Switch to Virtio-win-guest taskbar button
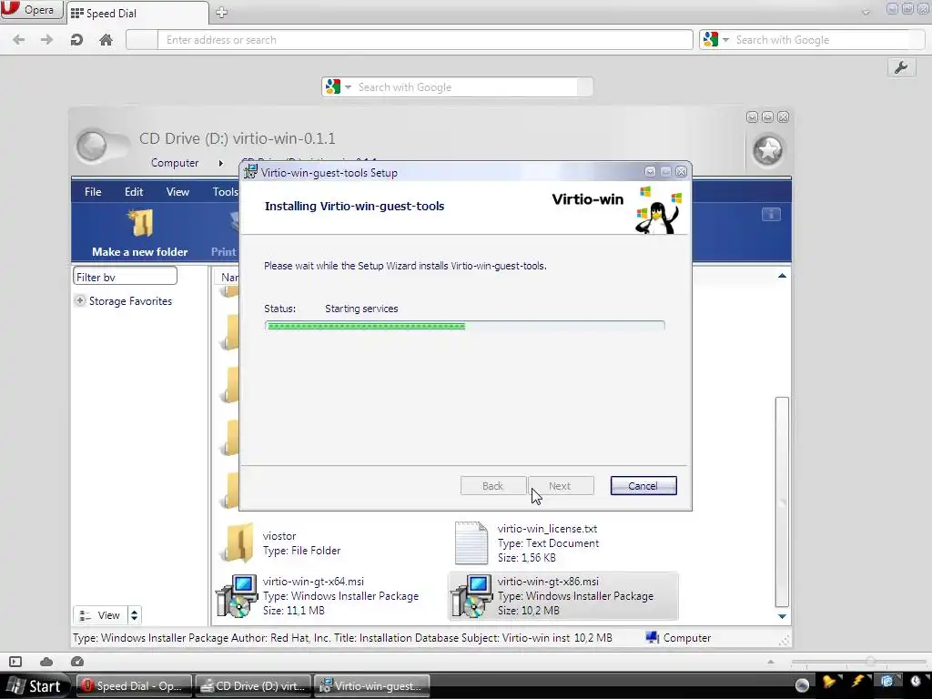 (x=371, y=686)
